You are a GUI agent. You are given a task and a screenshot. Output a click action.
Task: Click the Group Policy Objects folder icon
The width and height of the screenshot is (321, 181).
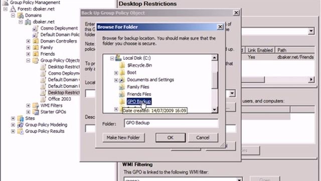(x=36, y=60)
